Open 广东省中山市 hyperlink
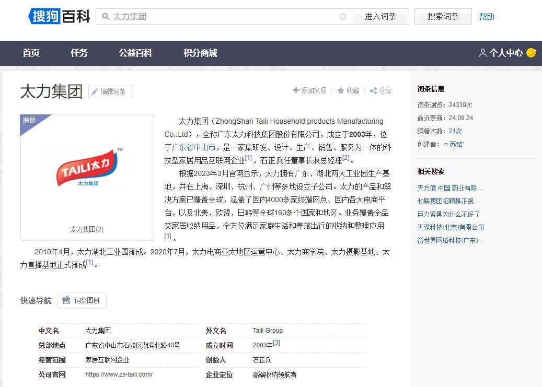Image resolution: width=542 pixels, height=387 pixels. (x=194, y=147)
